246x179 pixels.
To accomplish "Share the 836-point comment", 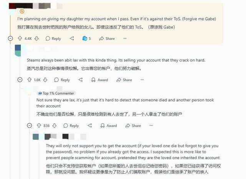I will 133,126.
